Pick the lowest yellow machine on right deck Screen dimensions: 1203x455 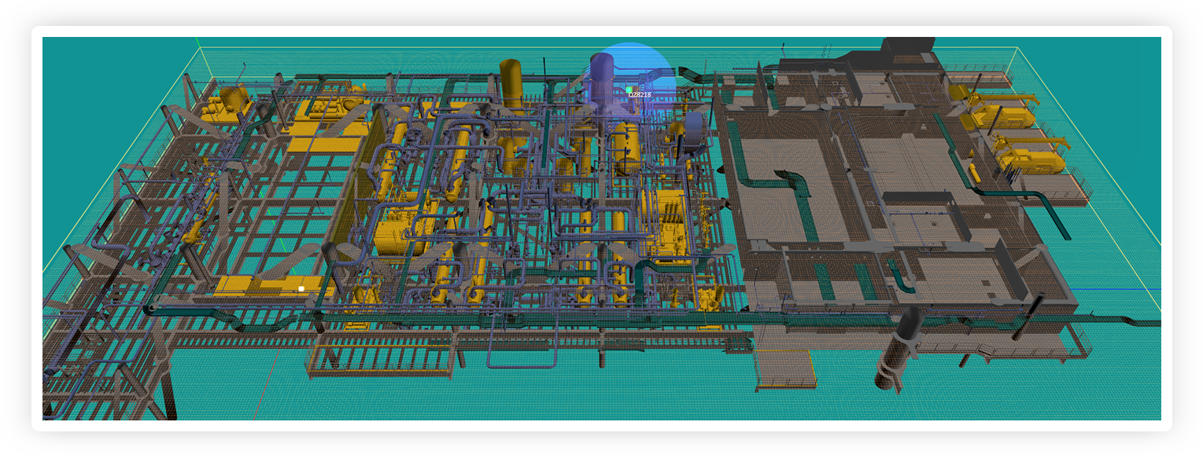coord(1031,161)
